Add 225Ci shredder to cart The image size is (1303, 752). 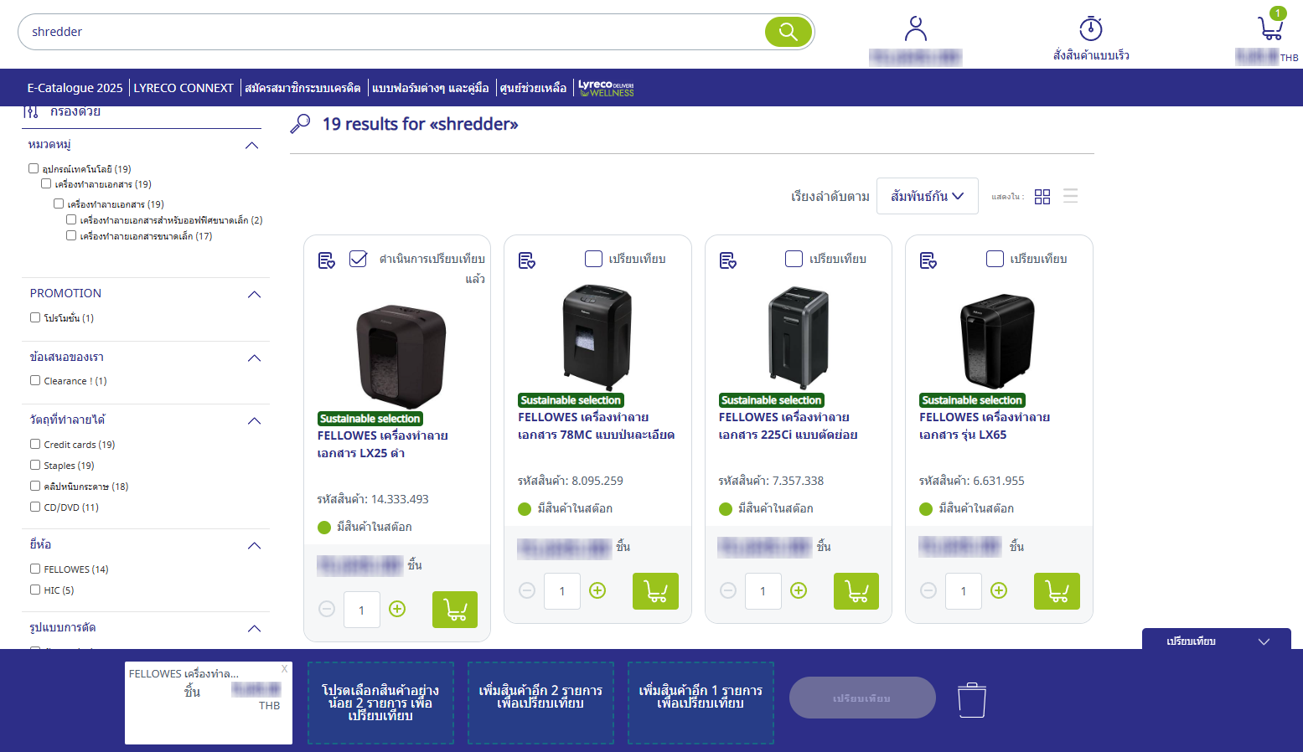coord(856,591)
